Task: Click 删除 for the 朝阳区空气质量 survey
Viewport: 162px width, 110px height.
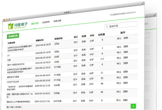Action: (x=126, y=72)
